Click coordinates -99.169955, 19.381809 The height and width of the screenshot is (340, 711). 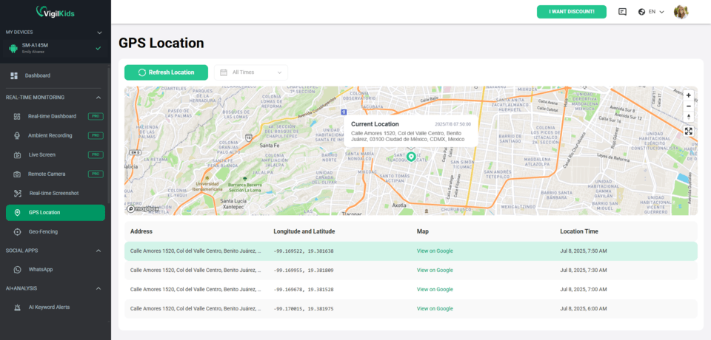[x=304, y=271]
